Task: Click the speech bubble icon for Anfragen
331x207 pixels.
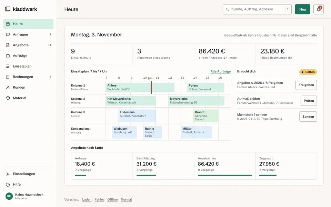Action: (x=8, y=34)
